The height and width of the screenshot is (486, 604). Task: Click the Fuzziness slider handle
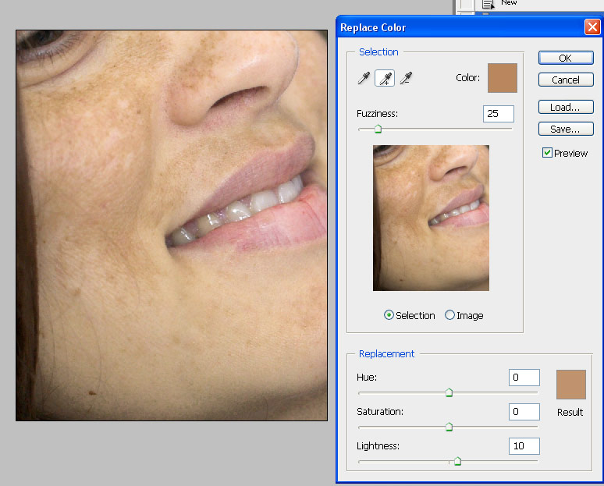[x=378, y=129]
